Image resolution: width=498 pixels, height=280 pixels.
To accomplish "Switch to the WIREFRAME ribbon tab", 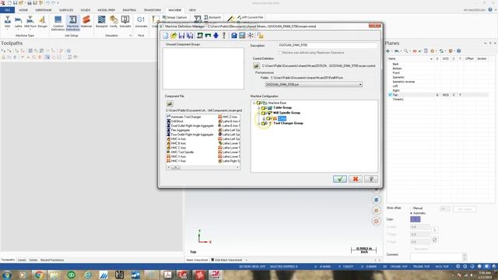I will 44,10.
